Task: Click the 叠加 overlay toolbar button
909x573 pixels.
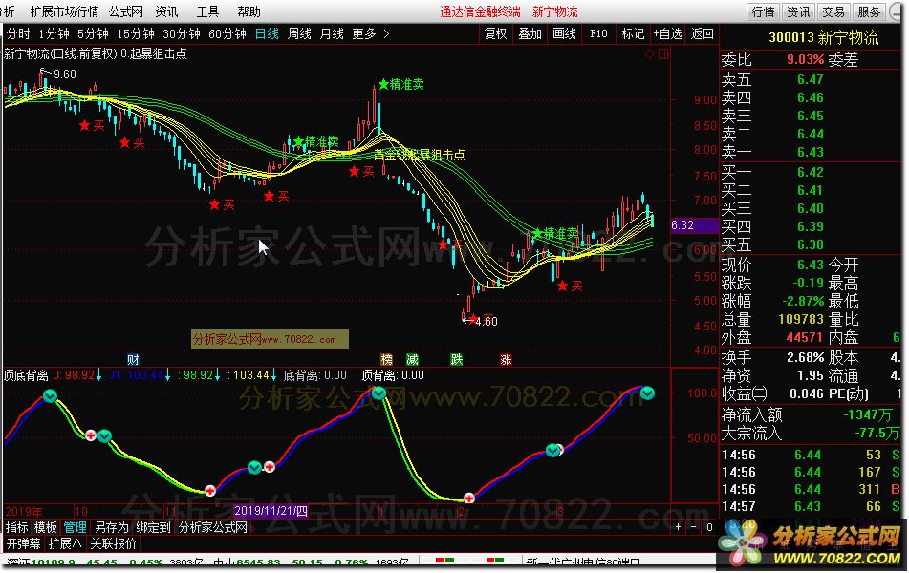Action: tap(530, 34)
